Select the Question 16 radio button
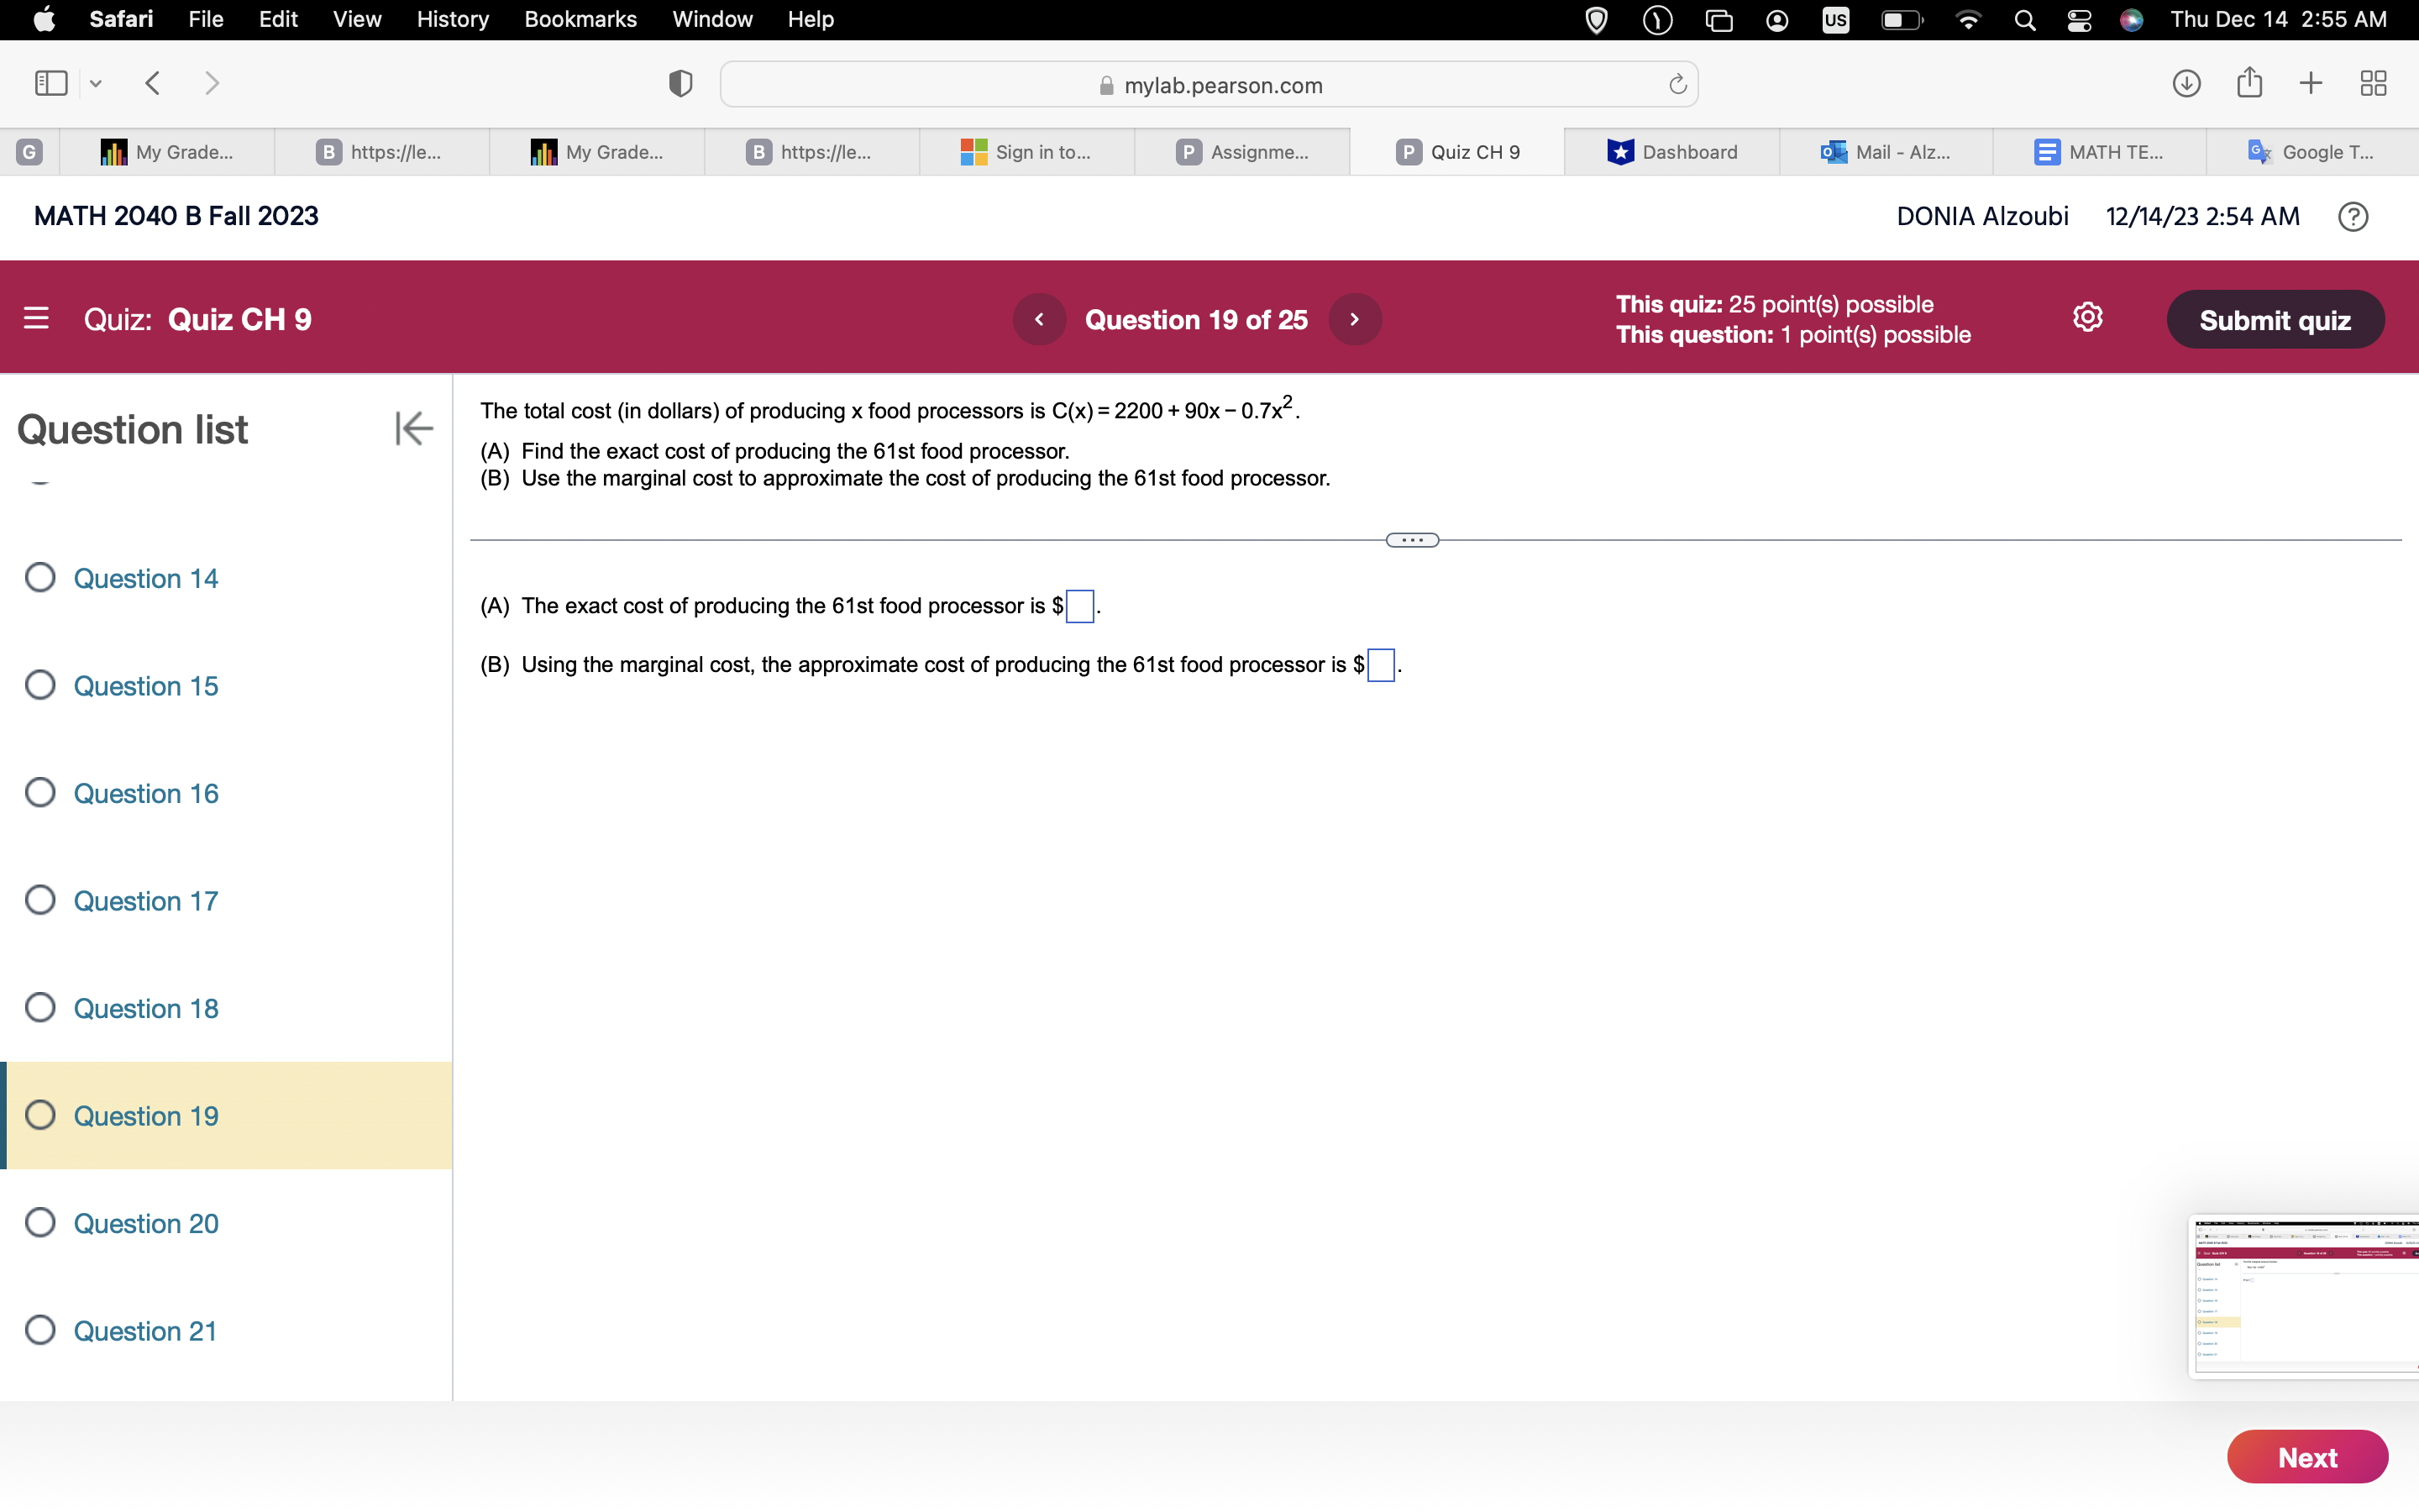Image resolution: width=2419 pixels, height=1512 pixels. click(40, 792)
